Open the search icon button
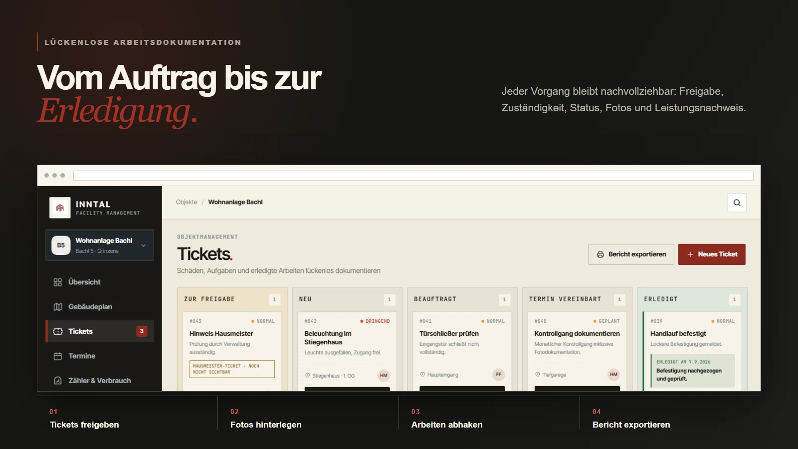 tap(737, 203)
